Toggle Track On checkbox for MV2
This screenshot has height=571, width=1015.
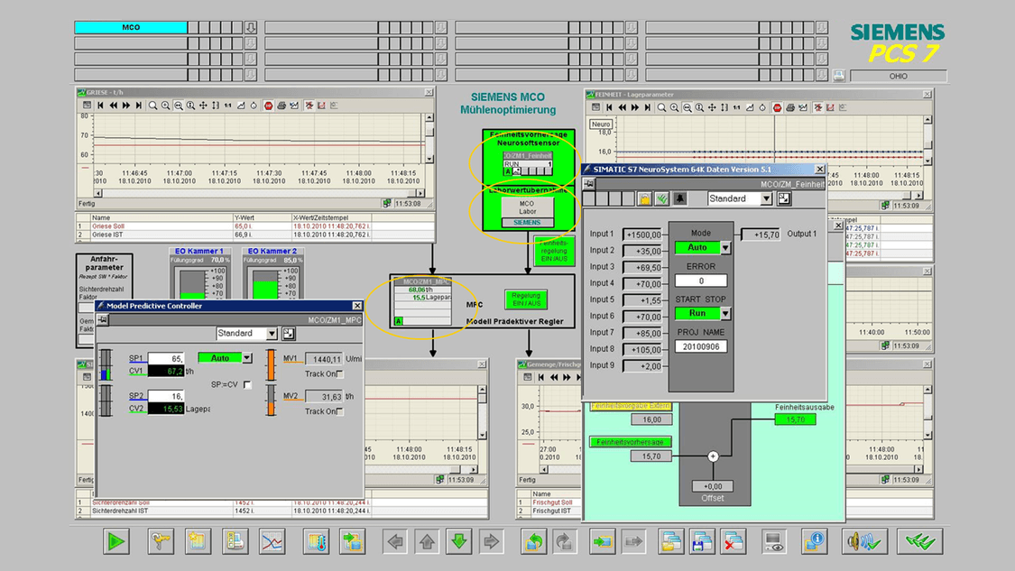coord(339,411)
